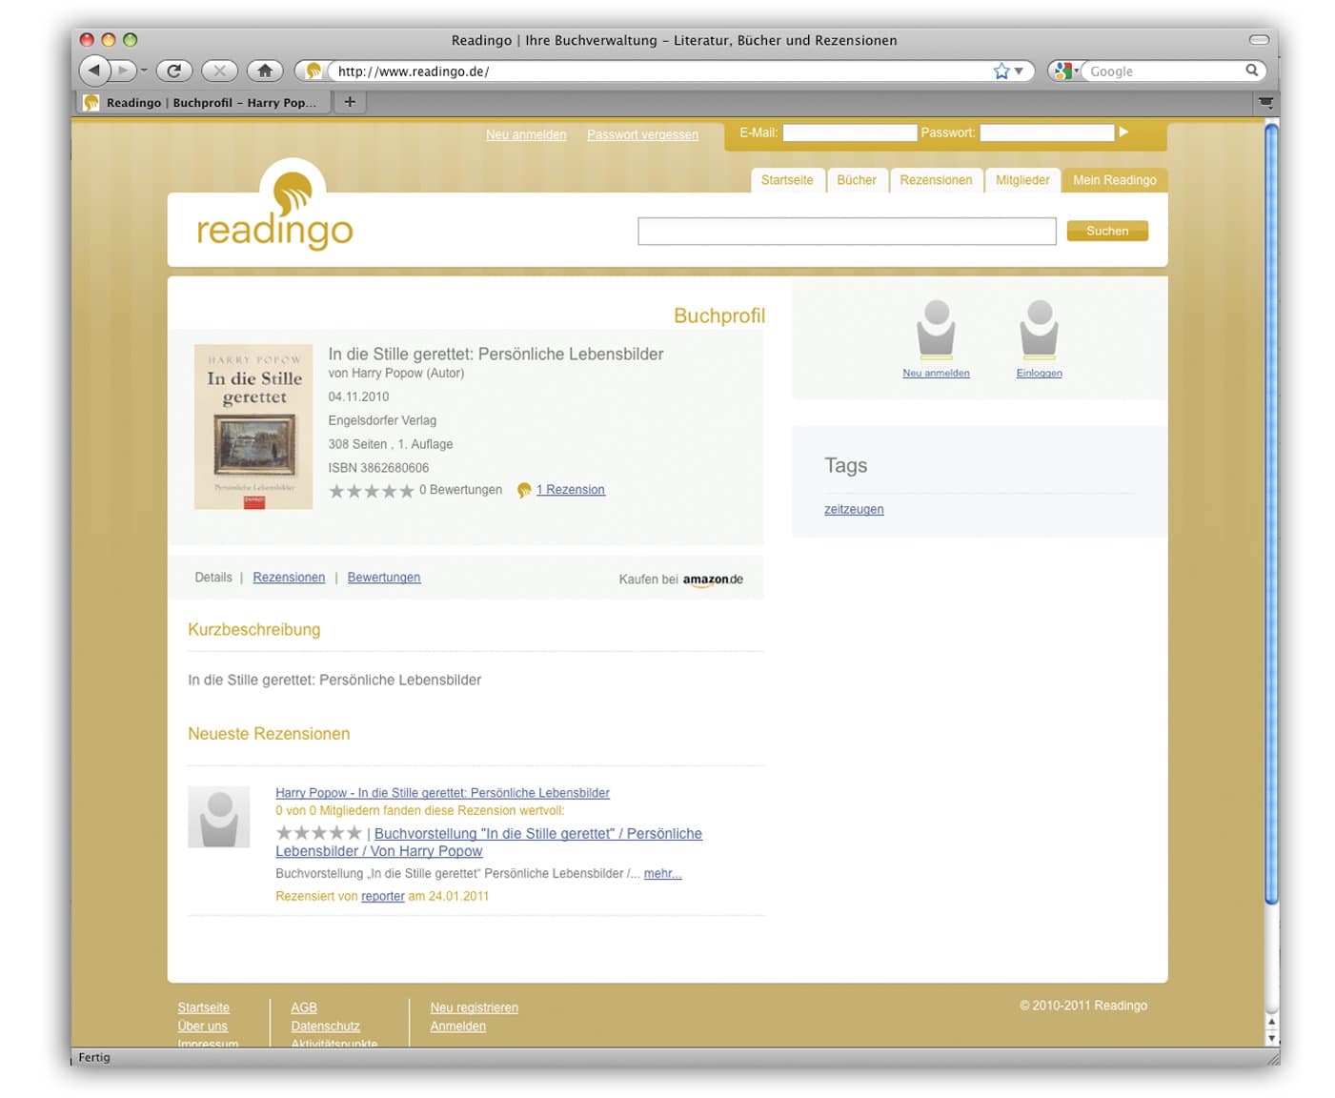This screenshot has height=1098, width=1335.
Task: Click the toolbar toggle pill in title bar
Action: (x=1259, y=40)
